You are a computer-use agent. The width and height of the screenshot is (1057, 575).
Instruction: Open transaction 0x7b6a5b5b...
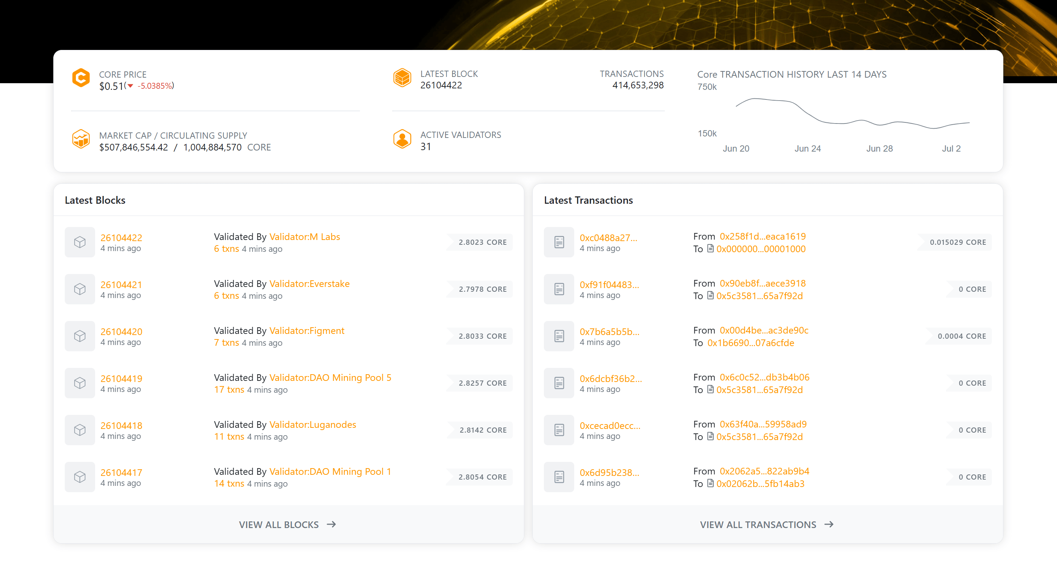(x=609, y=331)
